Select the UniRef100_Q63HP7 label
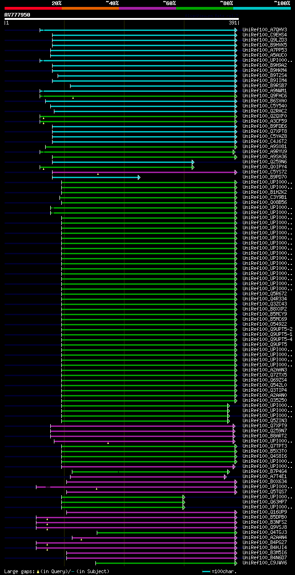The image size is (295, 575). click(x=265, y=502)
